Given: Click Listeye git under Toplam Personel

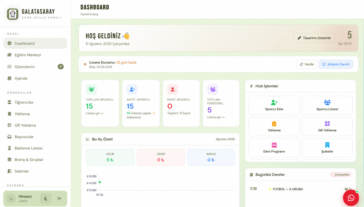Looking at the screenshot, I should (216, 117).
